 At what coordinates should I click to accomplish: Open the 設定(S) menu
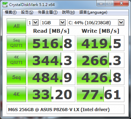27,12
